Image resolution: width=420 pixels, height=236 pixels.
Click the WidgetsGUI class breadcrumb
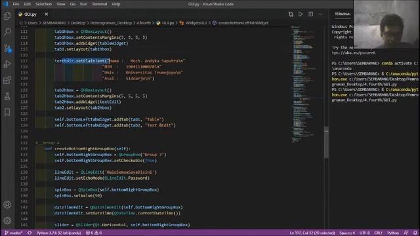194,23
